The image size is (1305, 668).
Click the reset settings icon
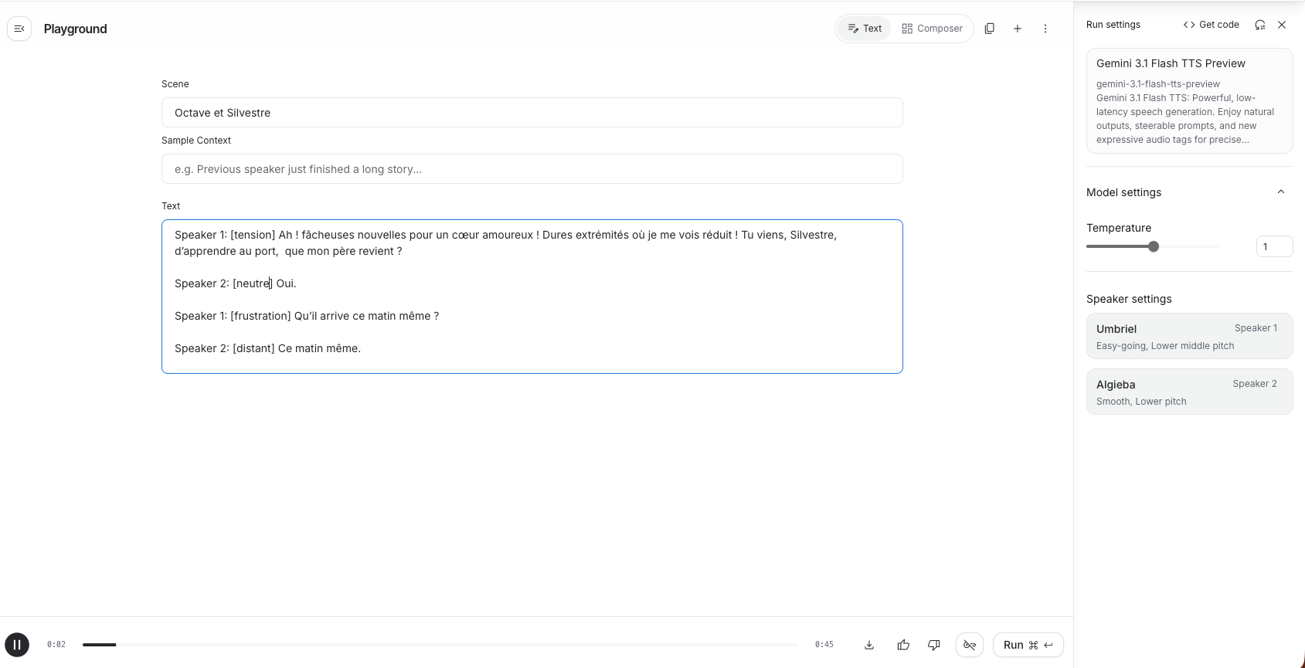tap(1260, 25)
